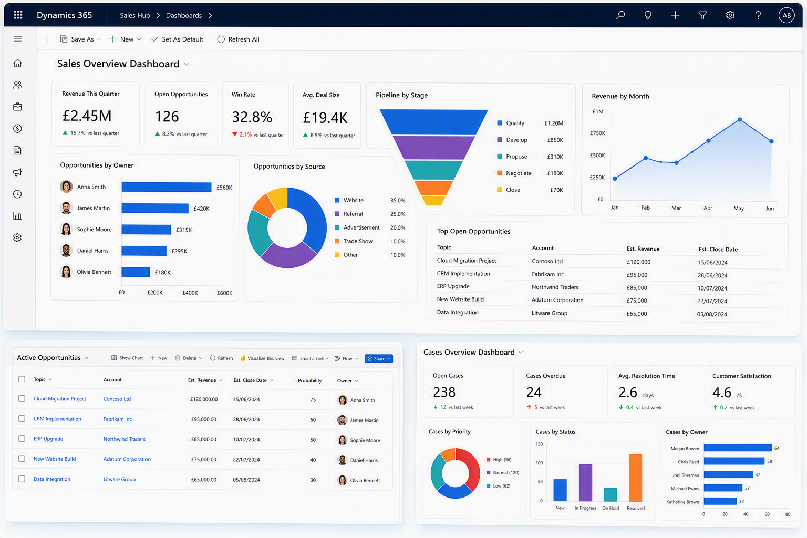
Task: Expand the Share button dropdown arrow
Action: point(389,359)
